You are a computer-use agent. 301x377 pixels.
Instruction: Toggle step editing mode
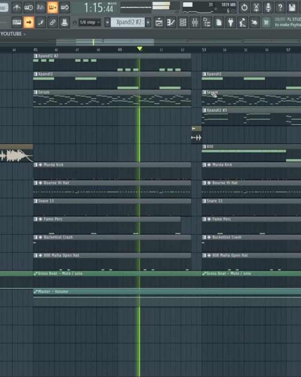(41, 22)
